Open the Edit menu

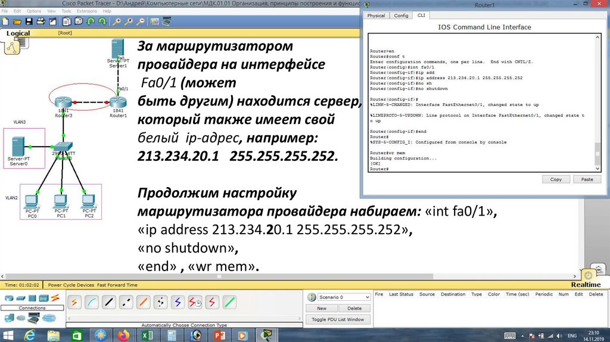click(17, 11)
